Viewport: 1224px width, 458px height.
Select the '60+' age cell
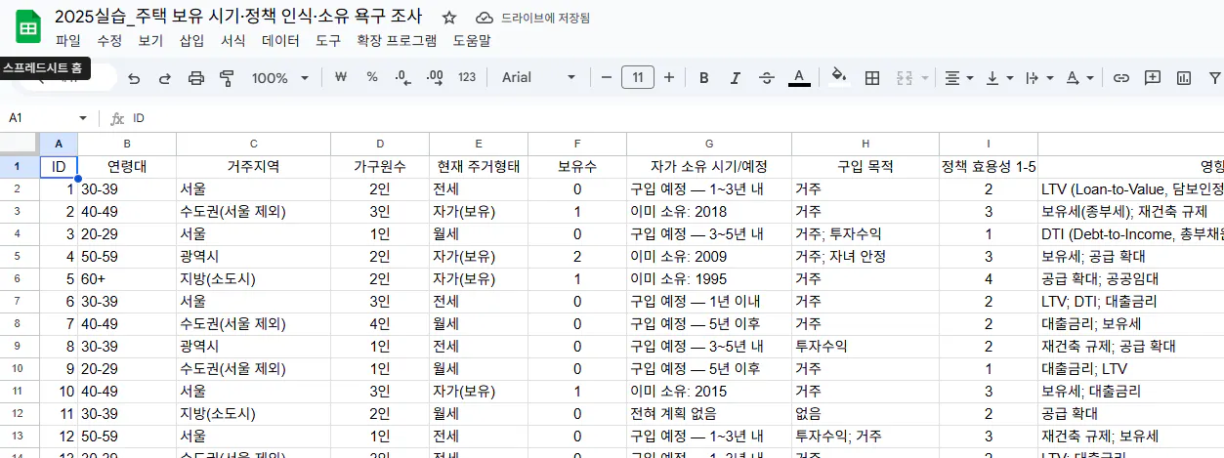click(127, 278)
